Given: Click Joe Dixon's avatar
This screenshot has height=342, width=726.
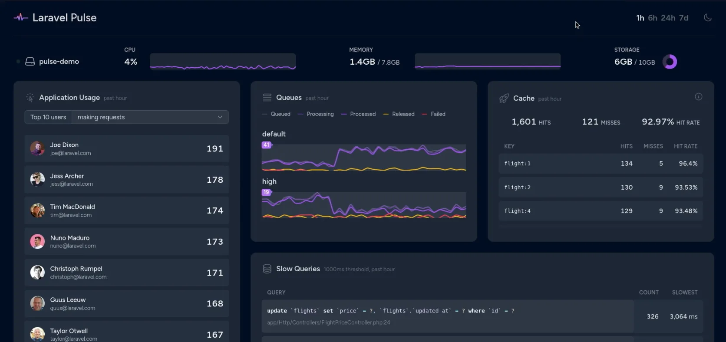Looking at the screenshot, I should pyautogui.click(x=37, y=148).
